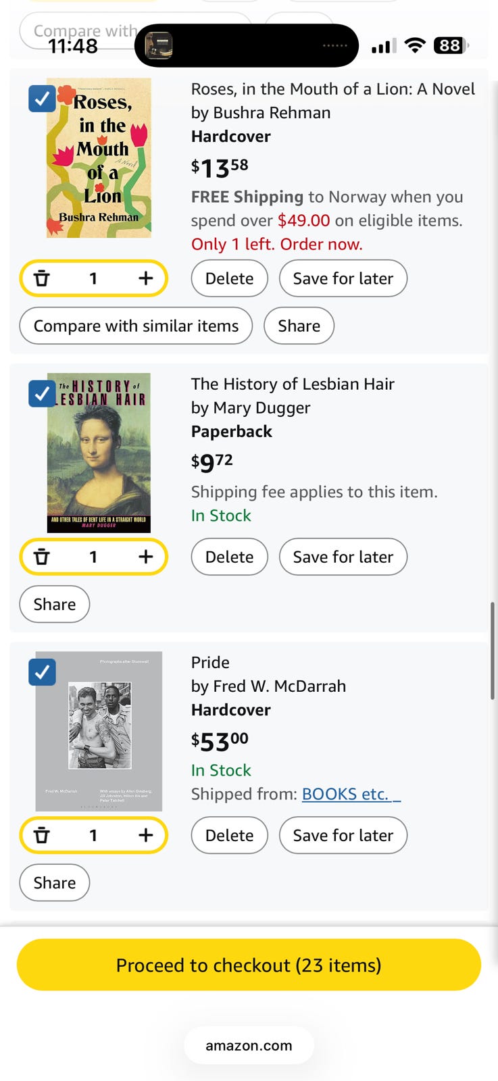Add one more Pride hardcover with plus icon
The width and height of the screenshot is (498, 1081).
coord(146,835)
